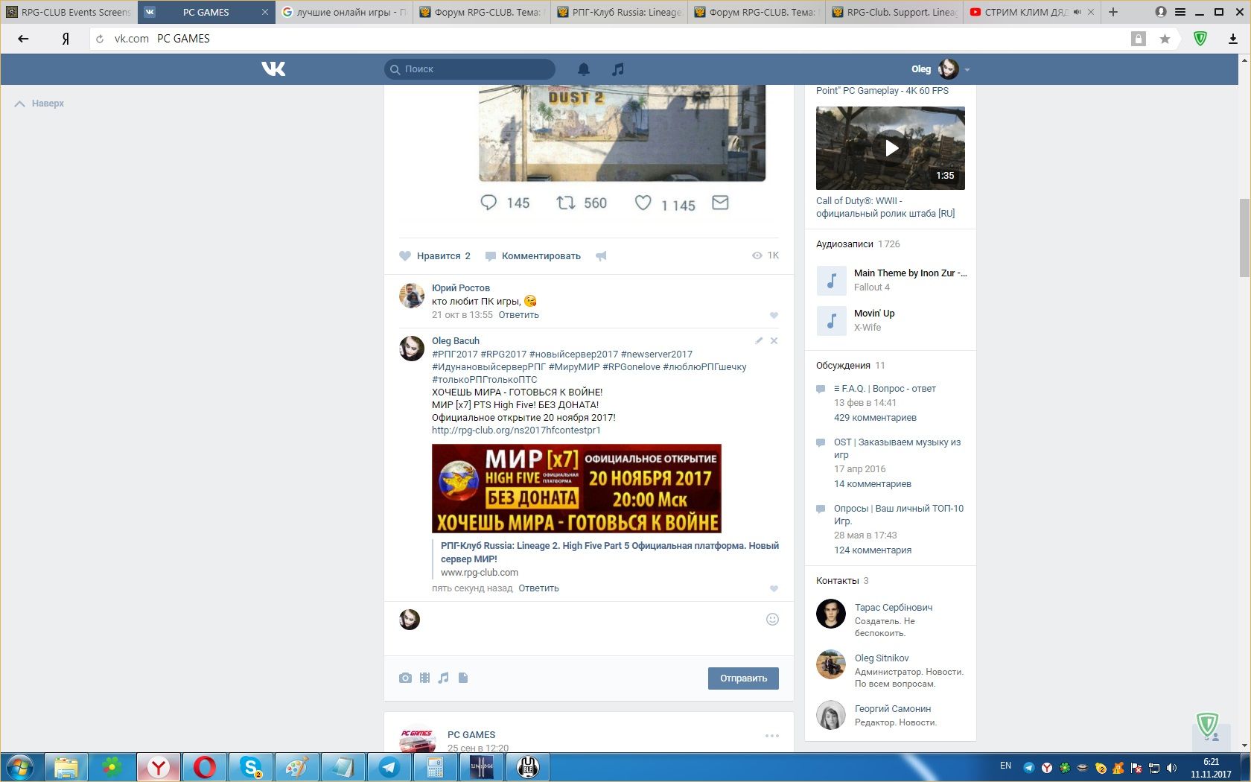Open OST | Заказываем музыку discussion
Screen dimensions: 1251x782
(x=897, y=448)
